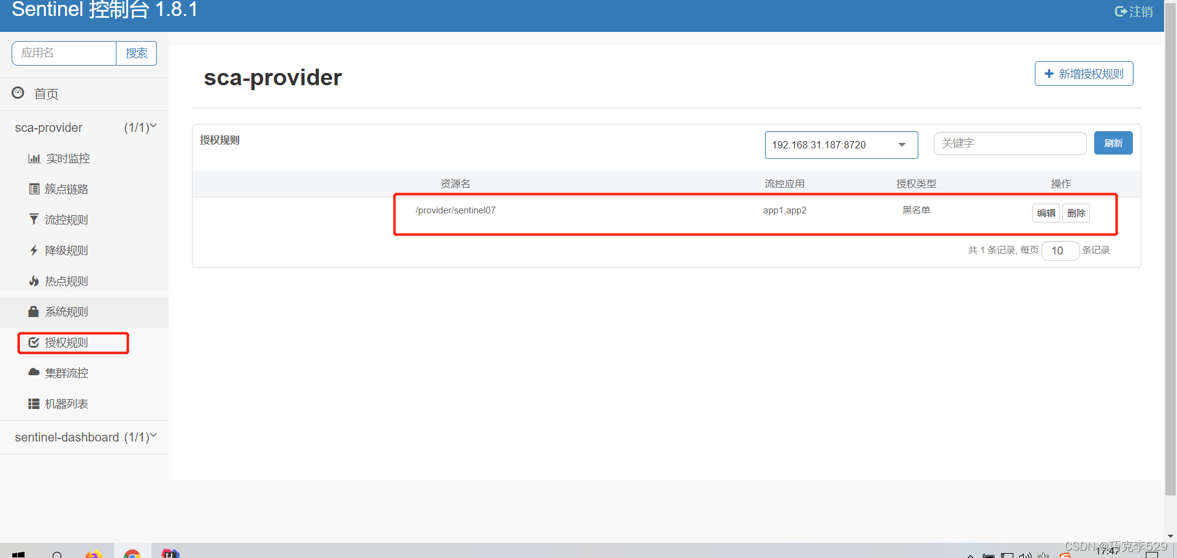1177x558 pixels.
Task: Click 编辑 for /provider/sentinel07 rule
Action: tap(1046, 213)
